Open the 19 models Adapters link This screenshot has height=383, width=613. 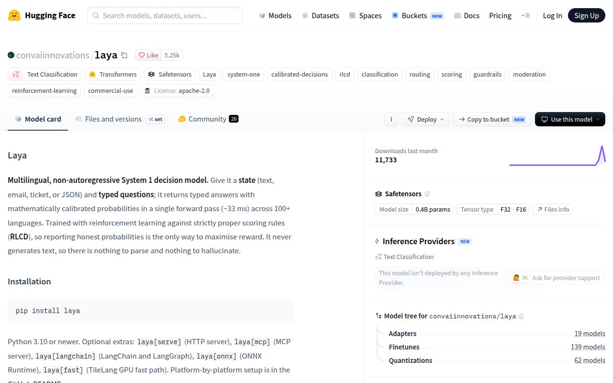pyautogui.click(x=590, y=334)
